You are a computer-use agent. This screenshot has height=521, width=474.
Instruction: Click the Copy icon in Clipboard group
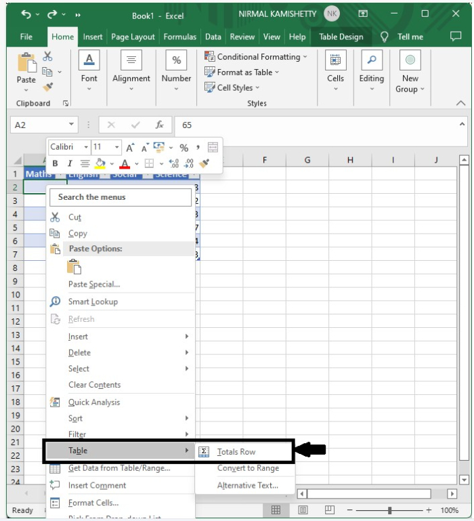(x=47, y=71)
